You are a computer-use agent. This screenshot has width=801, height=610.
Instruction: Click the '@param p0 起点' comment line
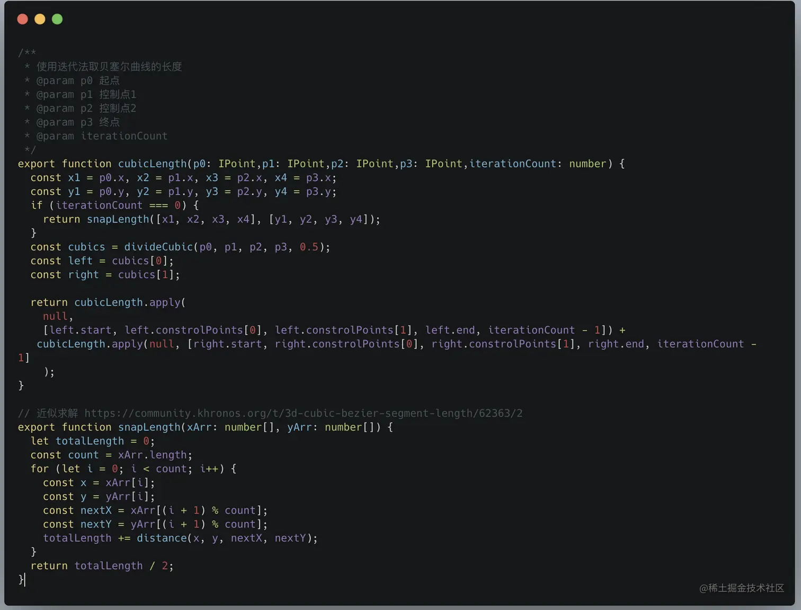(72, 80)
